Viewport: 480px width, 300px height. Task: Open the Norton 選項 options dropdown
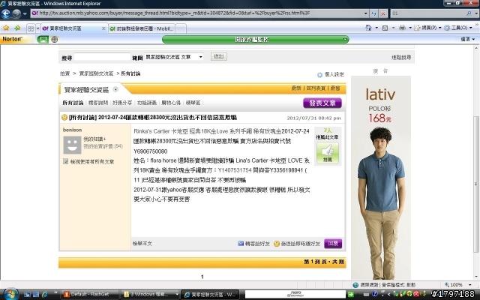pos(467,39)
